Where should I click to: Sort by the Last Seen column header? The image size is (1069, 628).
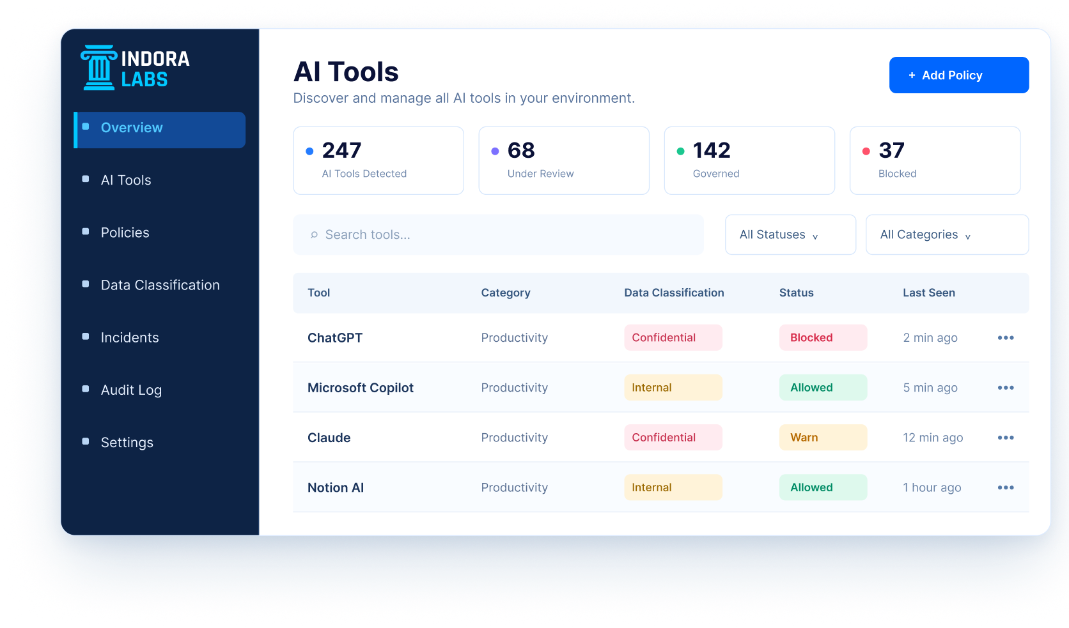929,293
